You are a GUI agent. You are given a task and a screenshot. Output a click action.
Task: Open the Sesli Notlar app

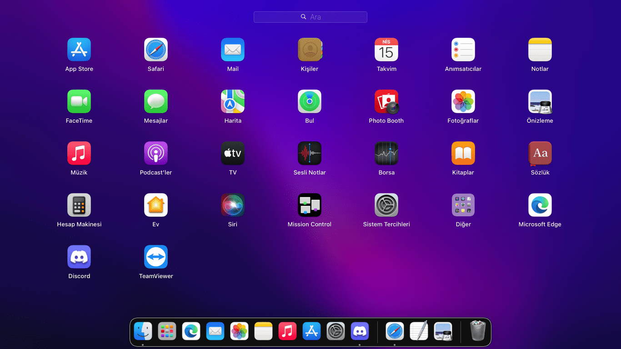pyautogui.click(x=310, y=153)
